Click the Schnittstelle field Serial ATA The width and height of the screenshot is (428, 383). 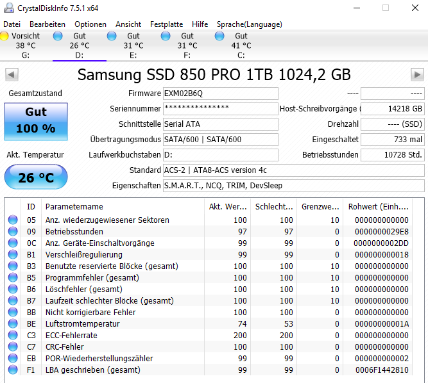pos(221,124)
